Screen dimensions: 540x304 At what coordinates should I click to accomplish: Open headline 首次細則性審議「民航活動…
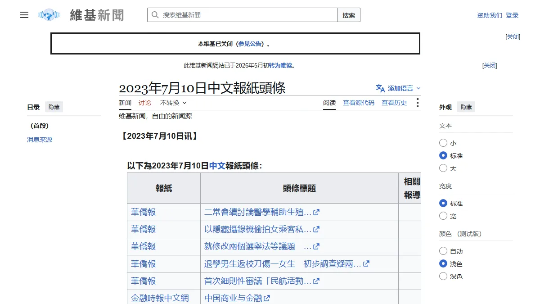[x=258, y=281]
